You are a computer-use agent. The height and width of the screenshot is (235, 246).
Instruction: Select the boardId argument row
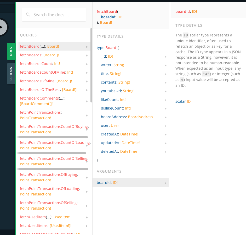[131, 183]
